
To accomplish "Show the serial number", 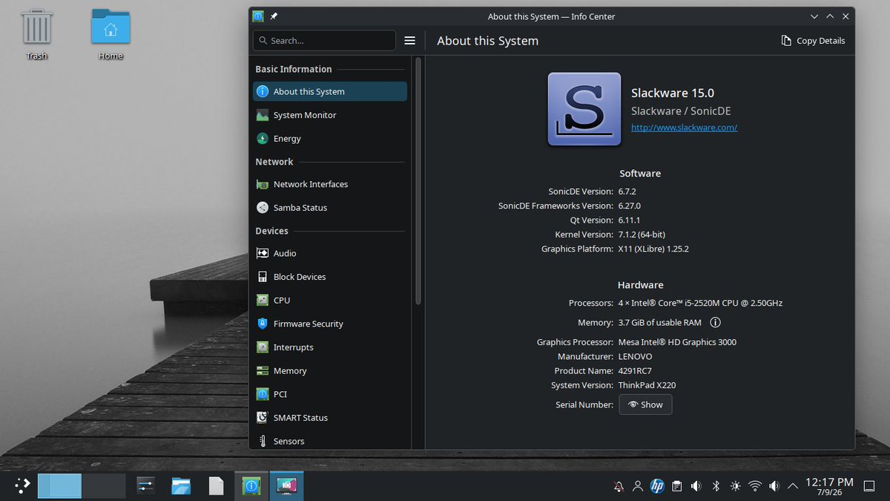I will [x=645, y=405].
